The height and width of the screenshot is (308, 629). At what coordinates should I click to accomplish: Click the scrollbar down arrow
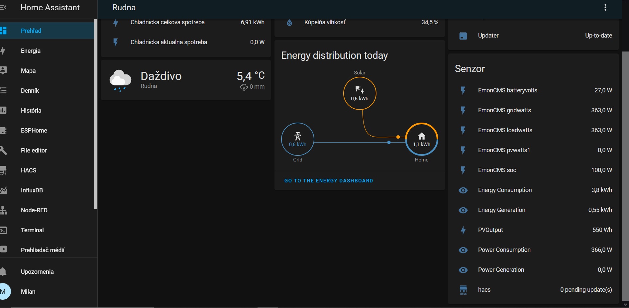click(x=625, y=304)
